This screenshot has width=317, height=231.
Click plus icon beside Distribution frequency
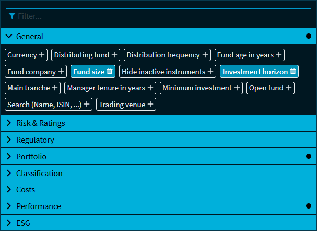[x=205, y=55]
